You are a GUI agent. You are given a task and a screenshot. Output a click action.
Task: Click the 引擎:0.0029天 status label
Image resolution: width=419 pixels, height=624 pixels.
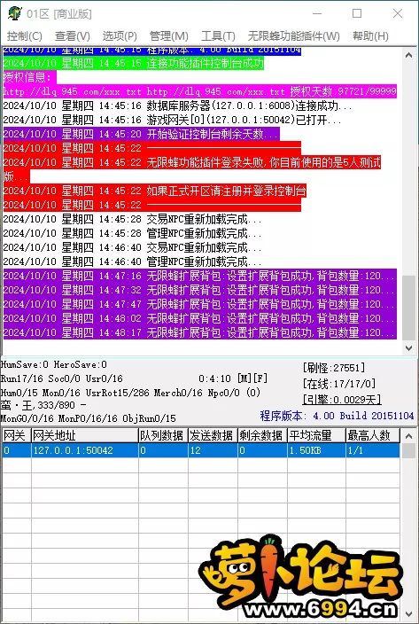click(x=342, y=399)
